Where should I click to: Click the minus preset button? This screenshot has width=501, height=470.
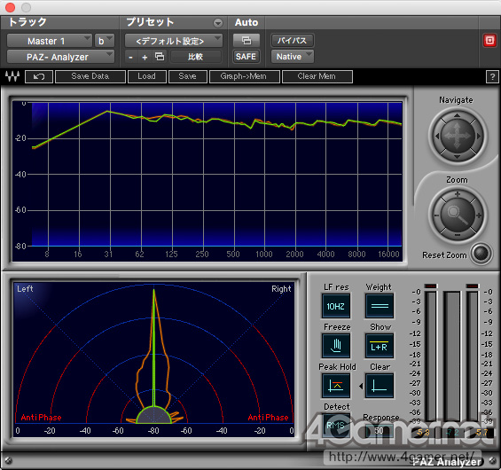[130, 57]
